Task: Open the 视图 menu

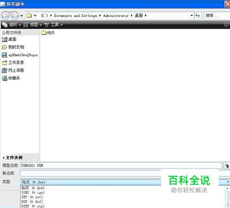Action: pos(33,25)
